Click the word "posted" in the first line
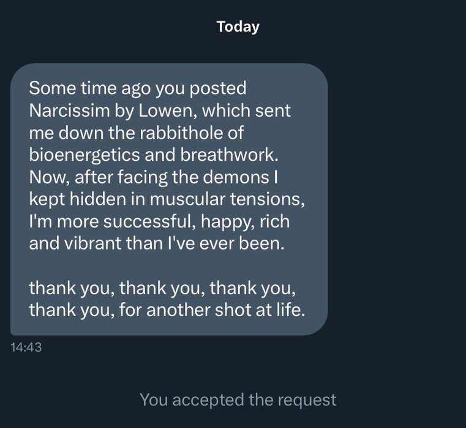 [218, 89]
